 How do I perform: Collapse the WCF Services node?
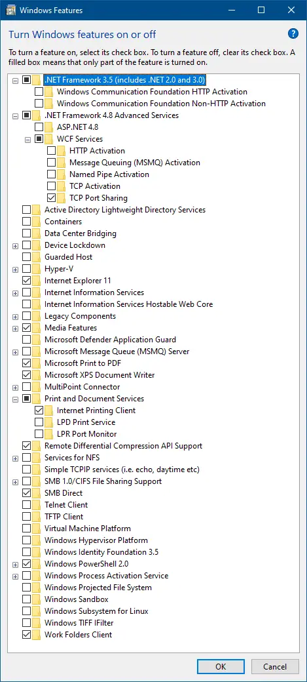point(28,140)
